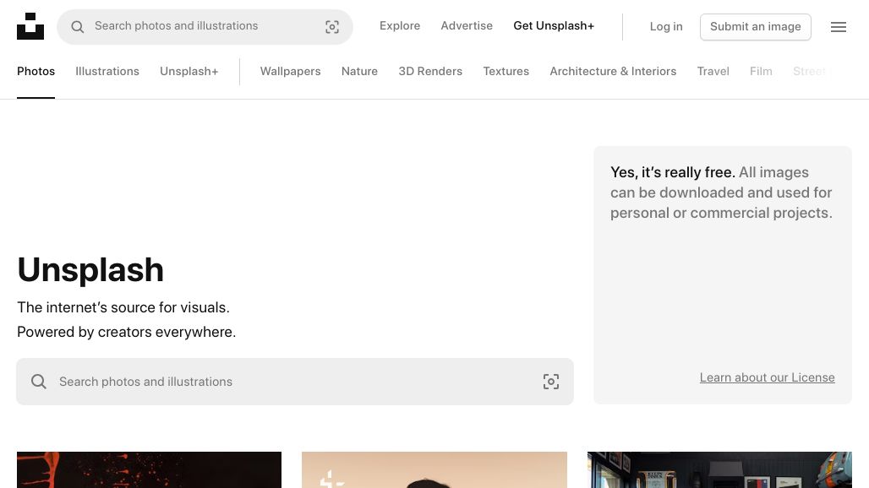
Task: Open the Textures category
Action: pyautogui.click(x=506, y=72)
